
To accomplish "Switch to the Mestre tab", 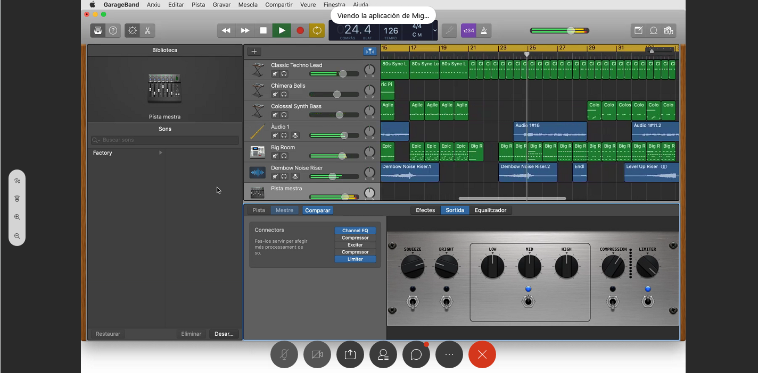I will 284,210.
